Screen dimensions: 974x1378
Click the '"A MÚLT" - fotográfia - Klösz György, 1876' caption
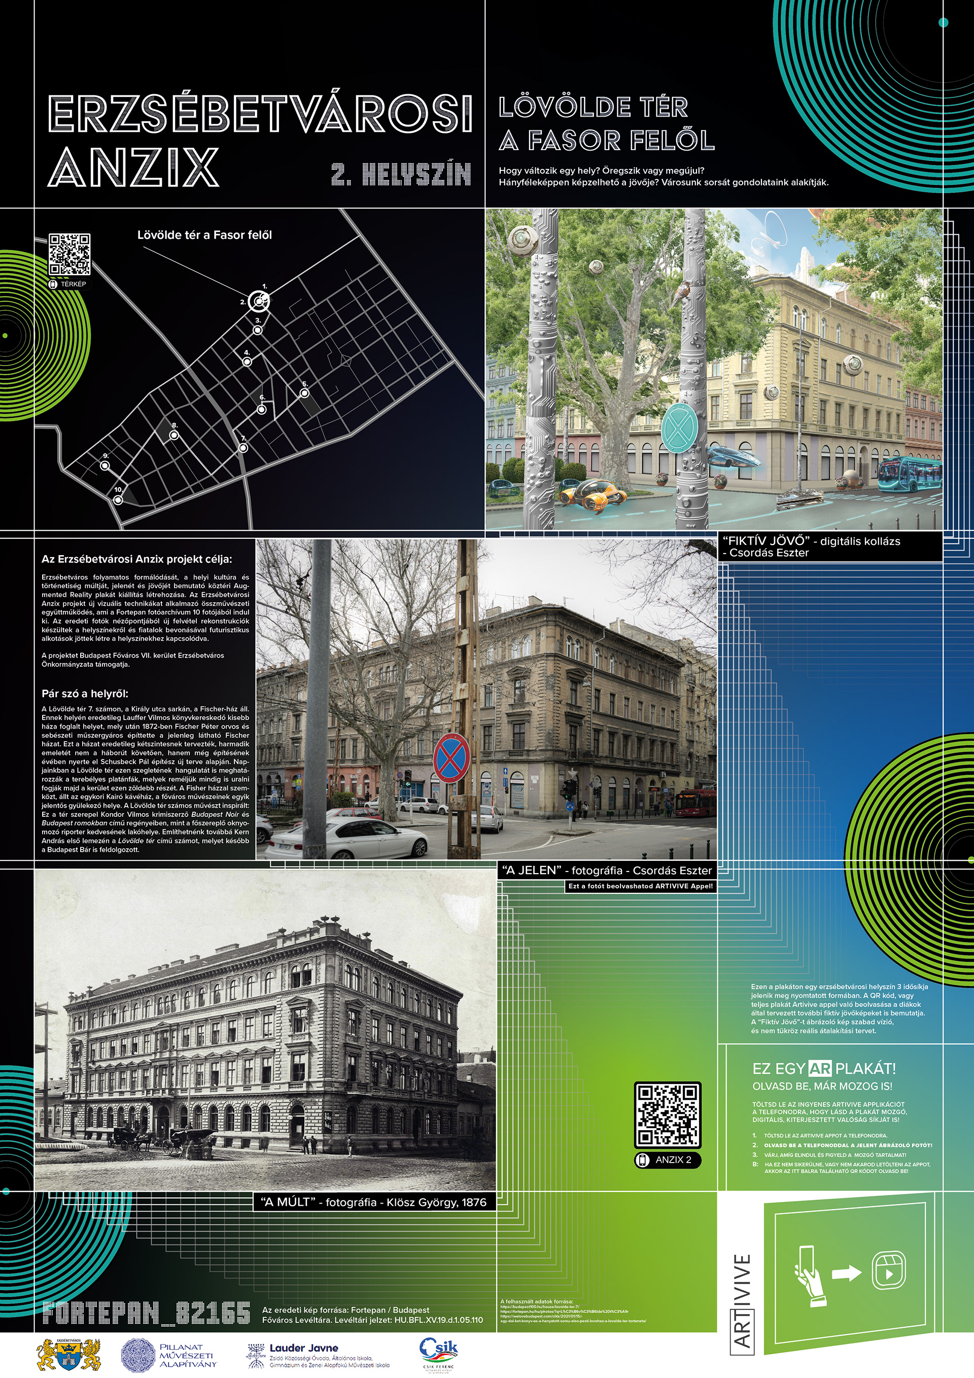pyautogui.click(x=373, y=1202)
